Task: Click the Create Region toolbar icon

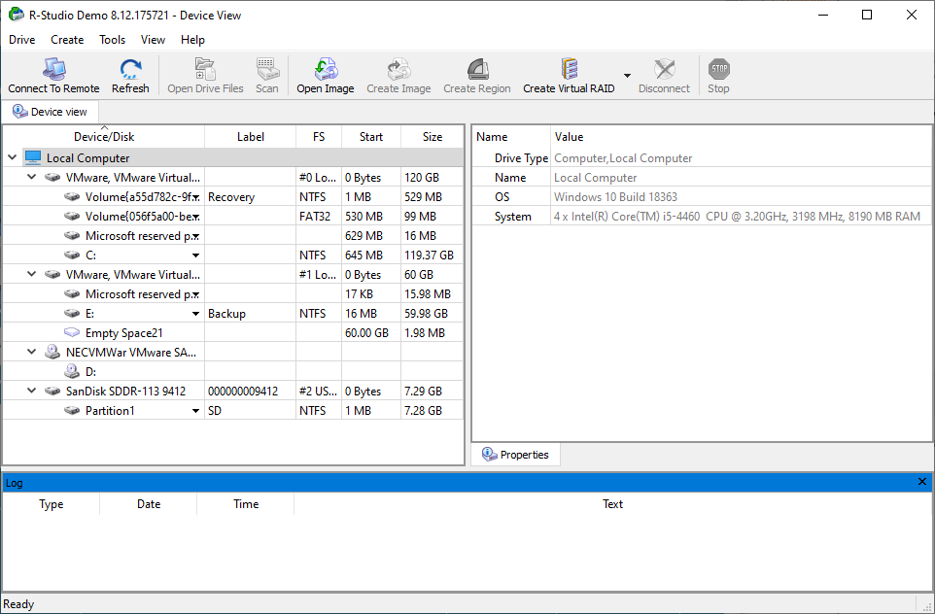Action: pos(477,69)
